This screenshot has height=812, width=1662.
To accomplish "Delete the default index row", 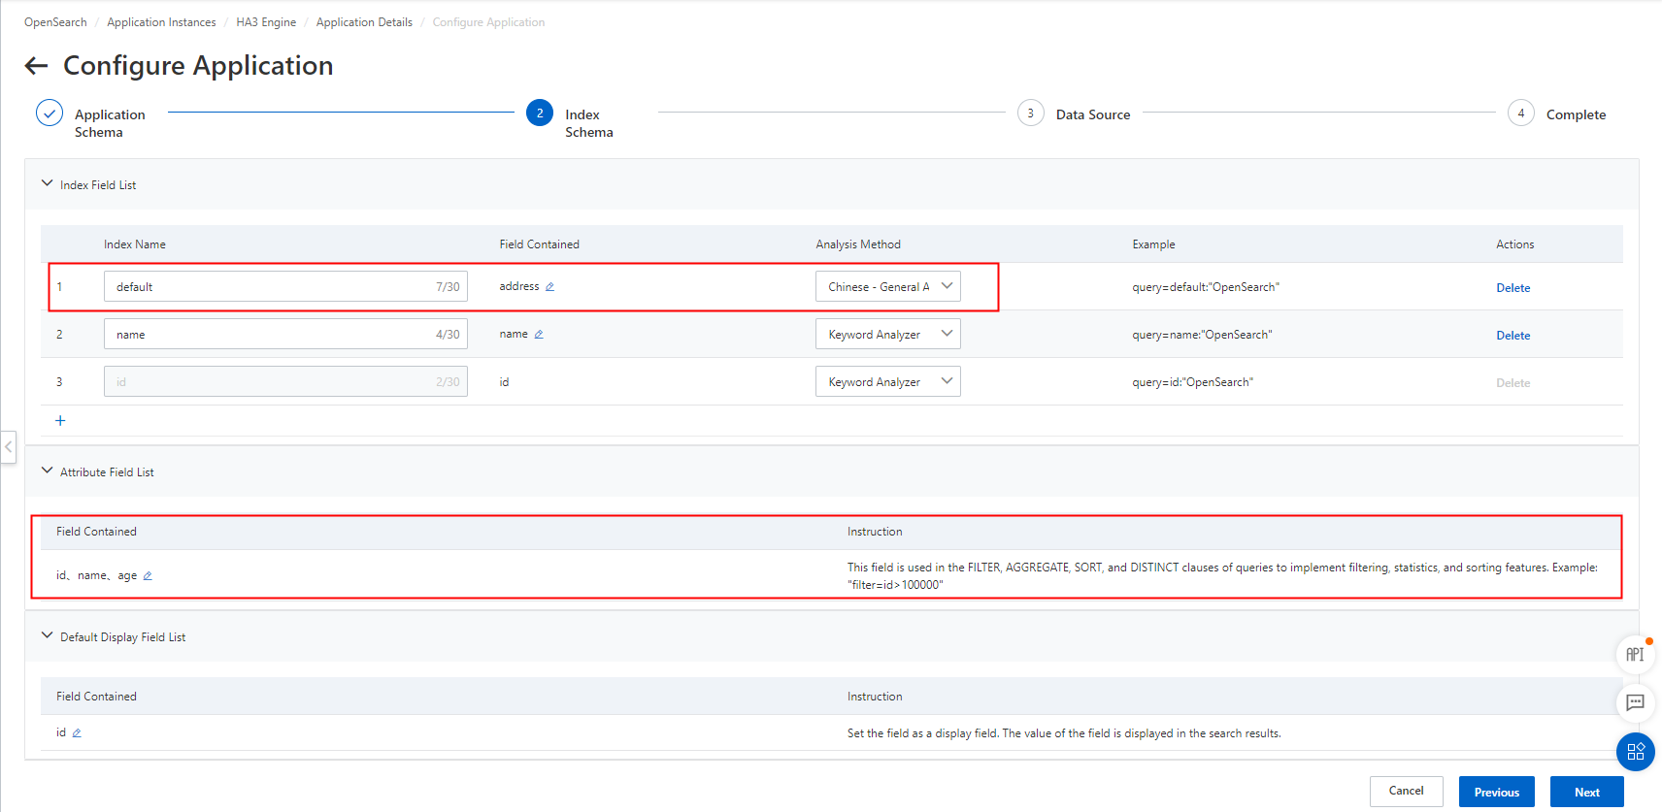I will 1512,288.
